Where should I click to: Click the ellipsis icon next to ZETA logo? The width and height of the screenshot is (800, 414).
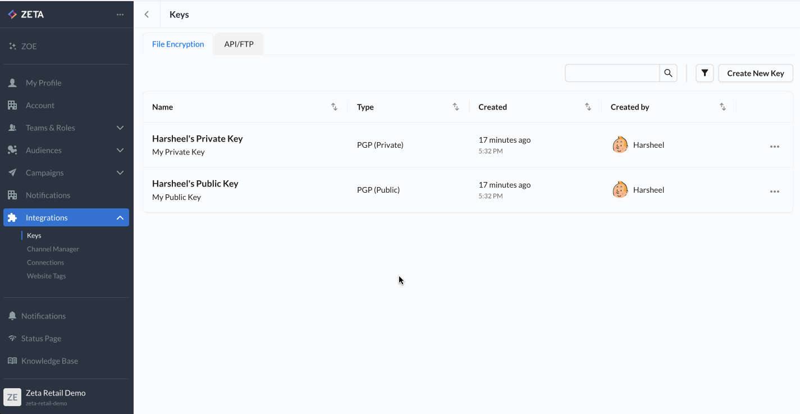tap(120, 15)
